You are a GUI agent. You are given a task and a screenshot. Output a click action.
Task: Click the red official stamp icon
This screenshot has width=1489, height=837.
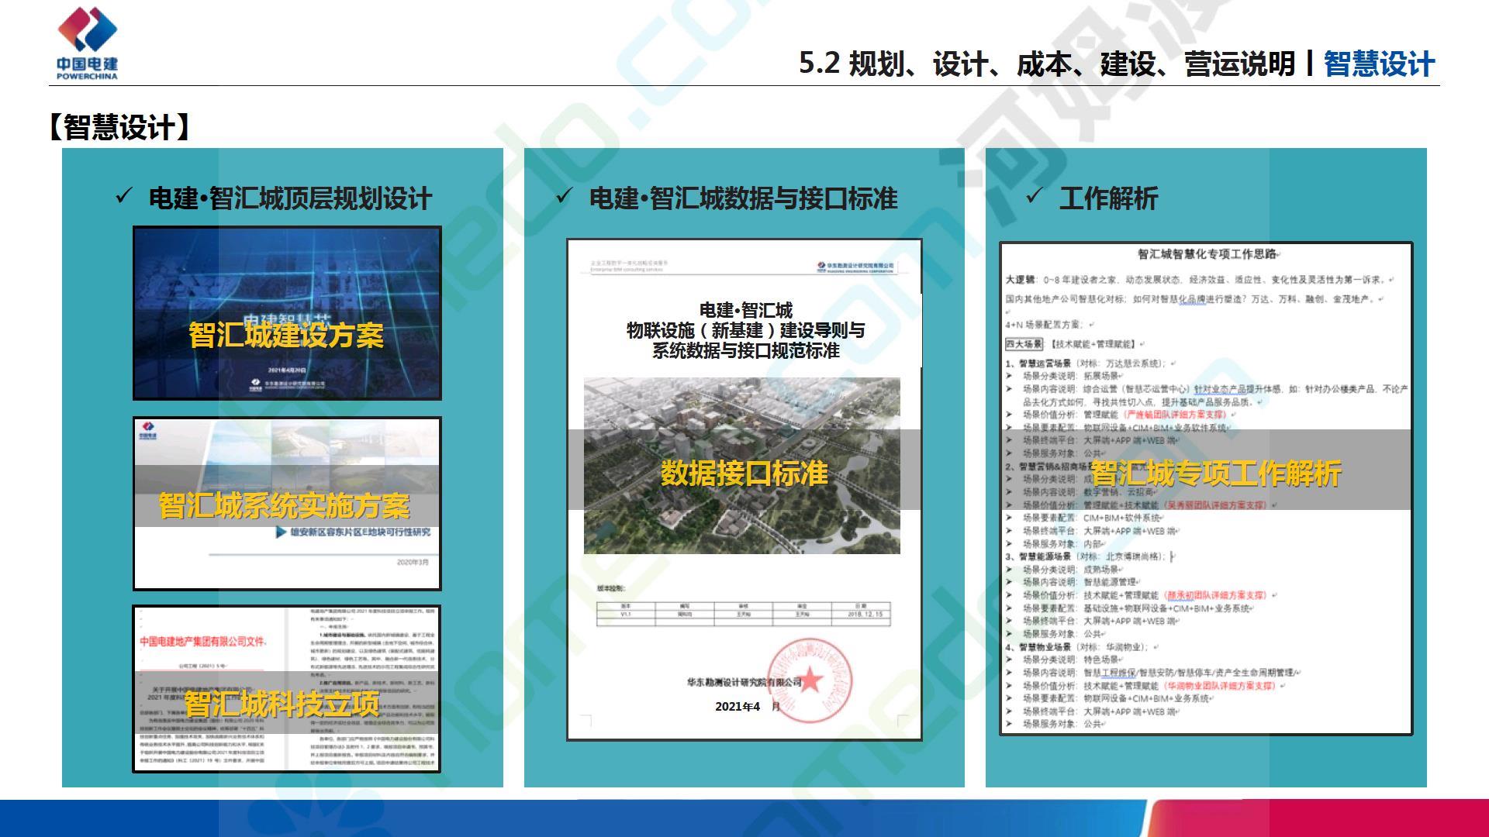pyautogui.click(x=810, y=680)
